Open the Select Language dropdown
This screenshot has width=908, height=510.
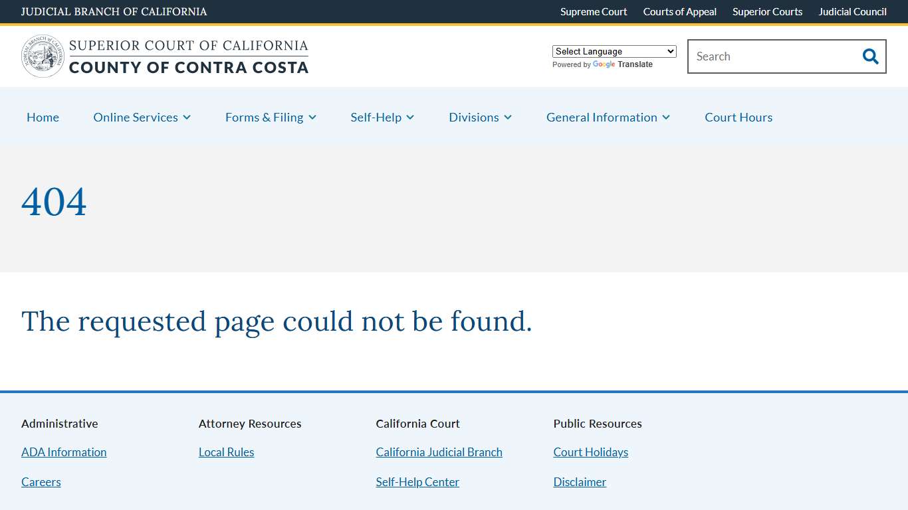(614, 51)
